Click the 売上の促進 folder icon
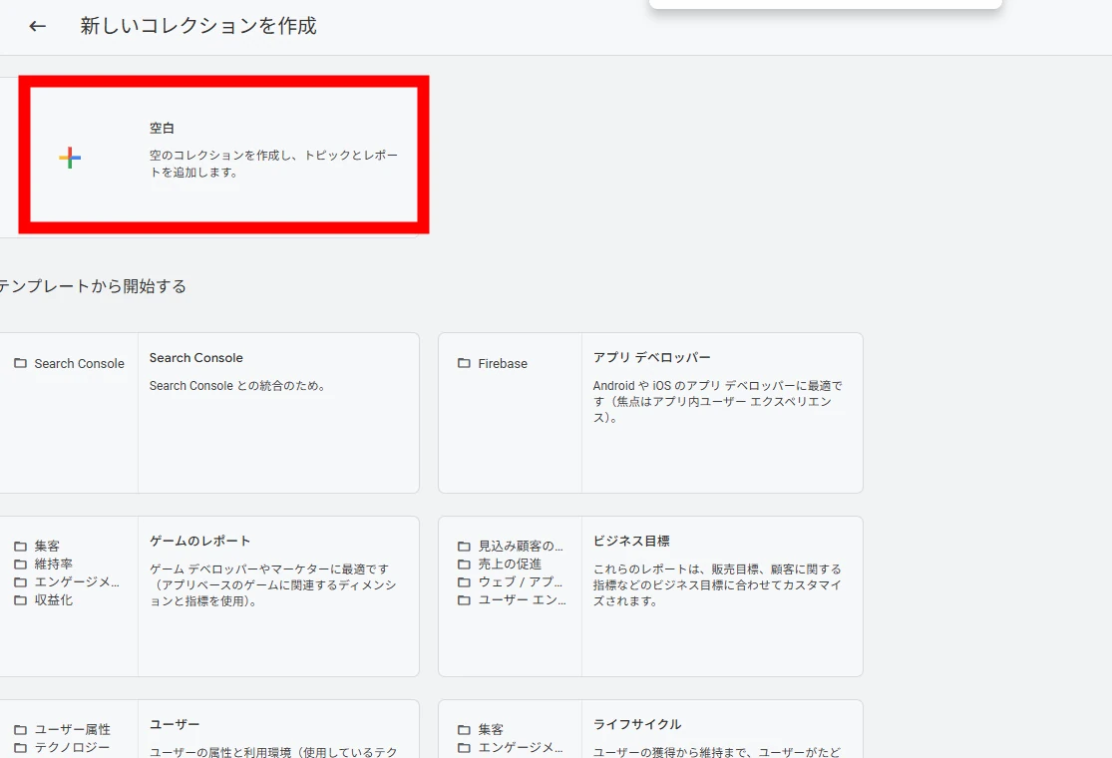 [464, 565]
